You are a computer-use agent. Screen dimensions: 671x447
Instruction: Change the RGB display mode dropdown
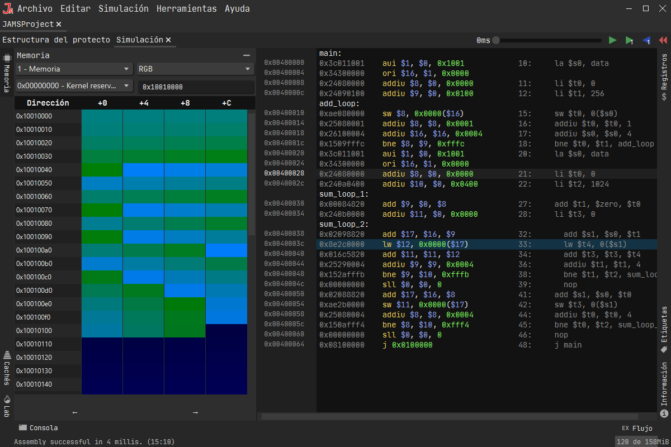point(194,68)
